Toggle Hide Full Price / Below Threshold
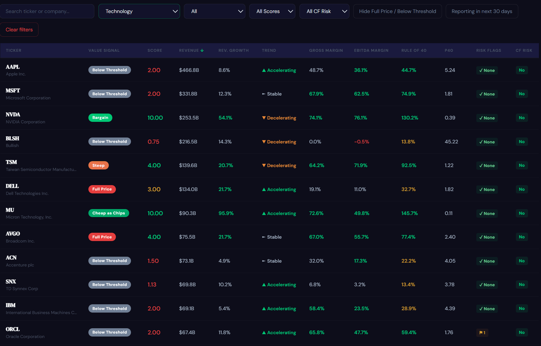 pyautogui.click(x=398, y=11)
